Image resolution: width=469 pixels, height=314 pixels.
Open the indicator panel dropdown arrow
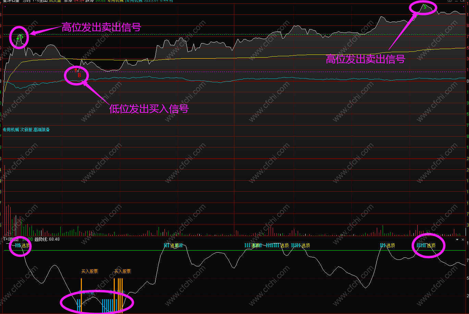pos(457,240)
